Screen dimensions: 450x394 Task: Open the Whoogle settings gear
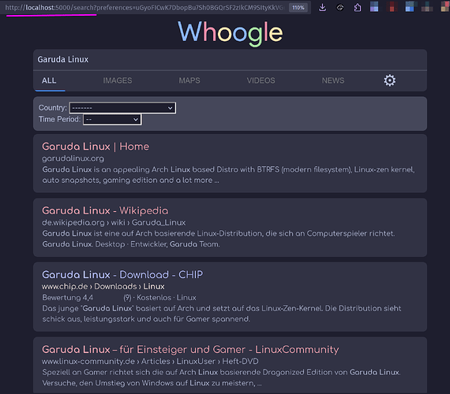pos(389,80)
